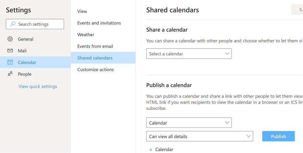Open the Calendar publish dropdown
303x153 pixels.
click(189, 123)
